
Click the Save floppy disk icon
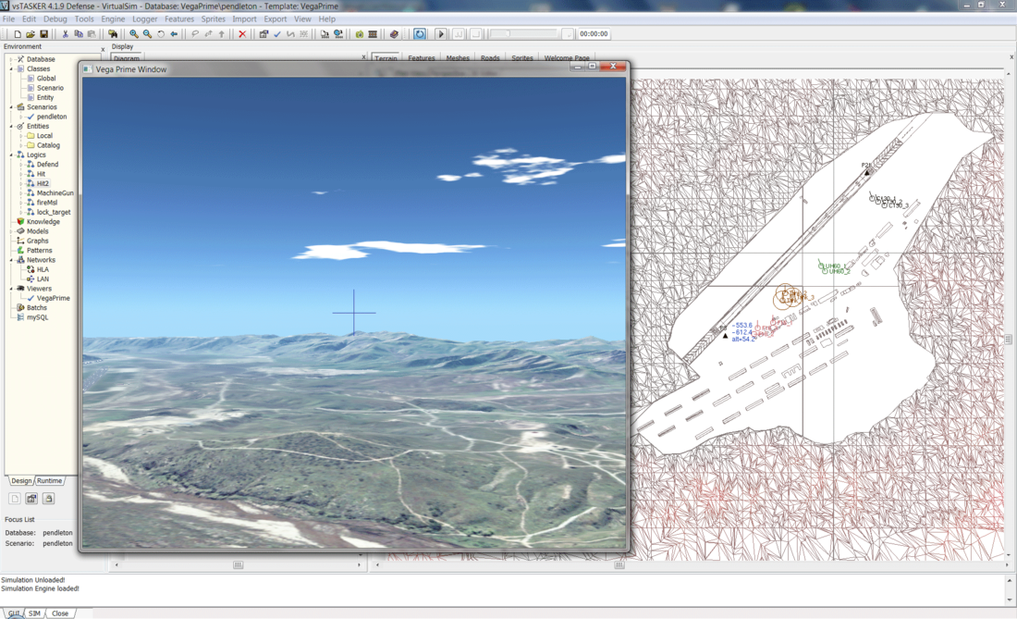43,34
